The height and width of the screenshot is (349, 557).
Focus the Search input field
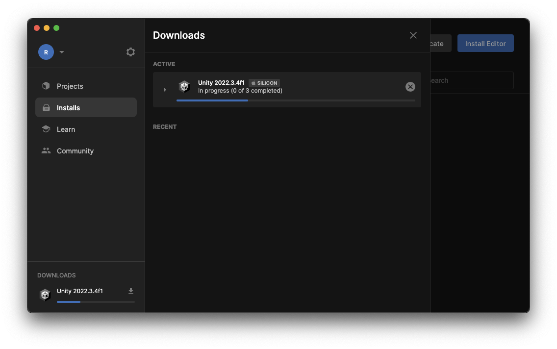472,80
